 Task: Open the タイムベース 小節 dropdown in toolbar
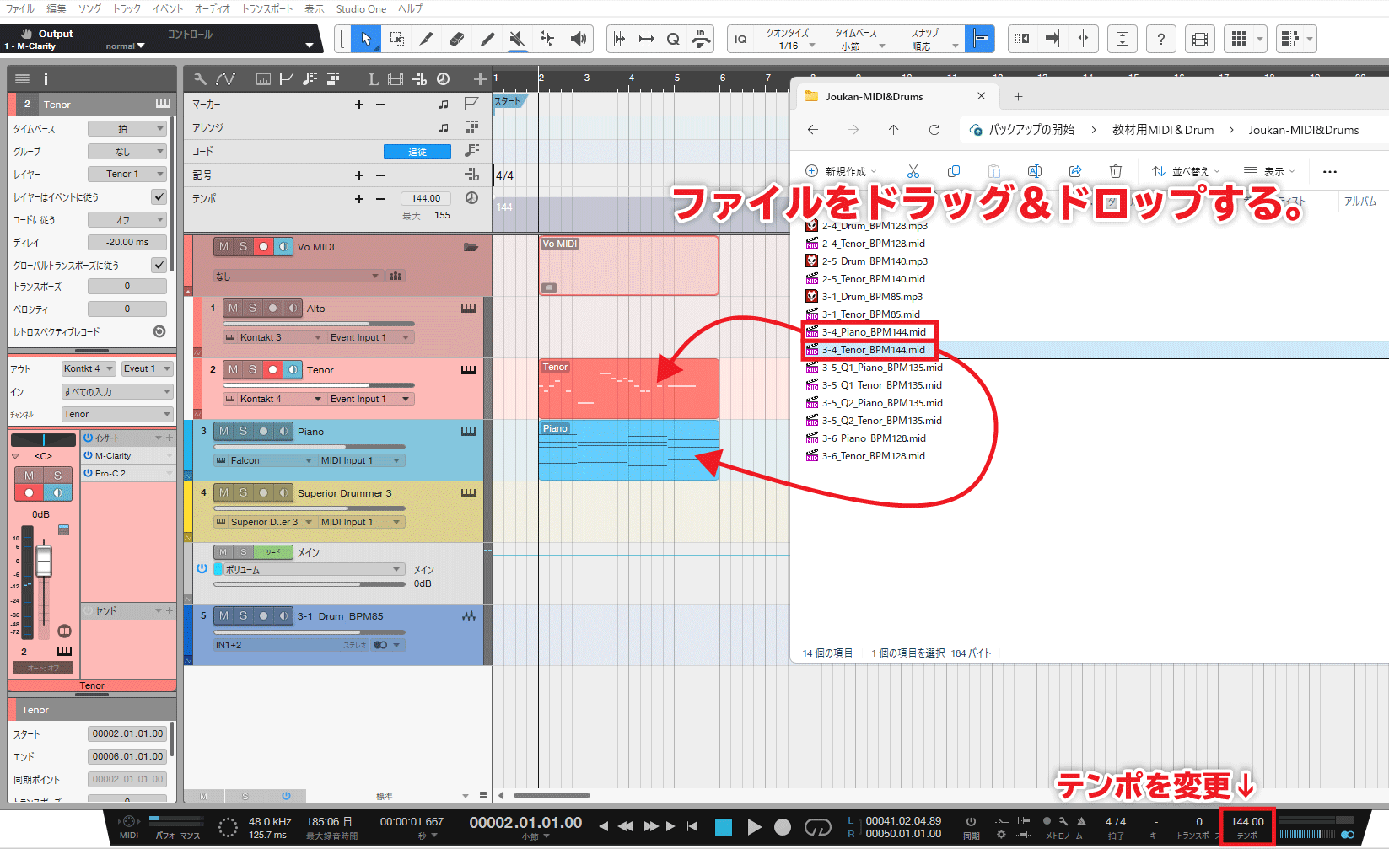coord(859,40)
